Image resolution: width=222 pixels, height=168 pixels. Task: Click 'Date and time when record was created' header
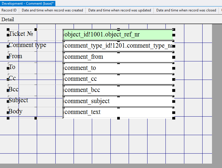[52, 10]
